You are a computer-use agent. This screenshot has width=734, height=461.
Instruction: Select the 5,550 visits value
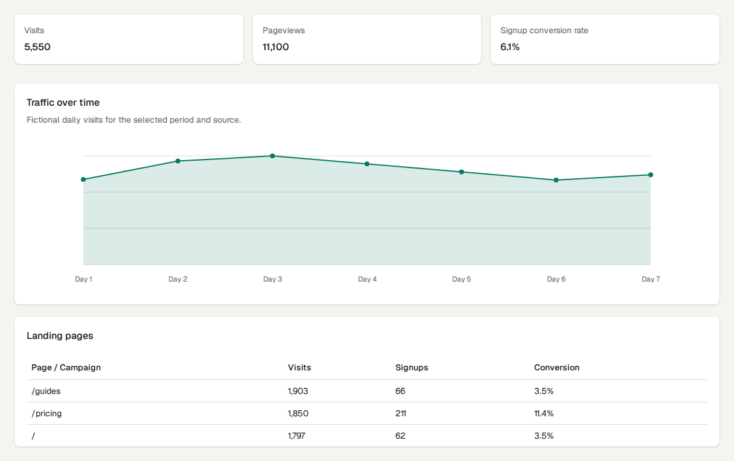coord(37,47)
